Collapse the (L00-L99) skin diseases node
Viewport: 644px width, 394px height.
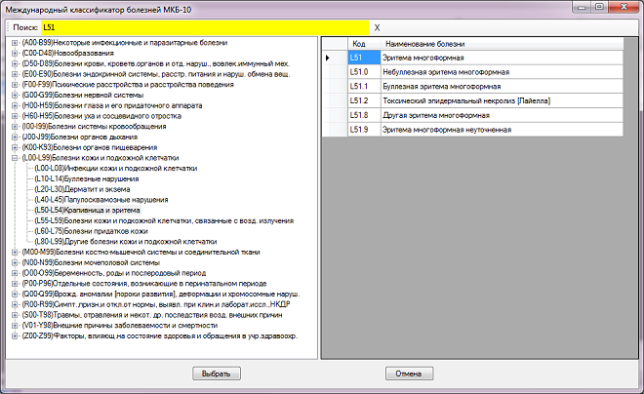tap(15, 158)
